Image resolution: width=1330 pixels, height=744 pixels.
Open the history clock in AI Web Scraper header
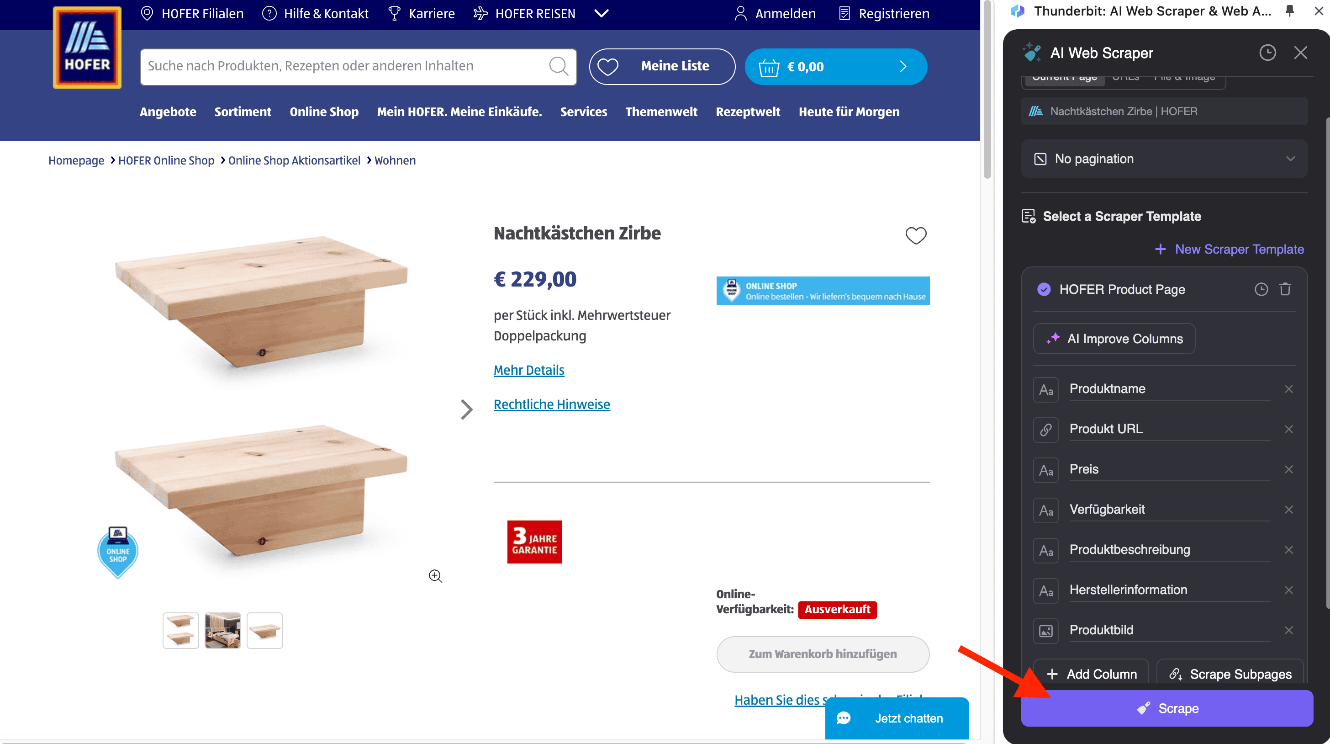1267,53
